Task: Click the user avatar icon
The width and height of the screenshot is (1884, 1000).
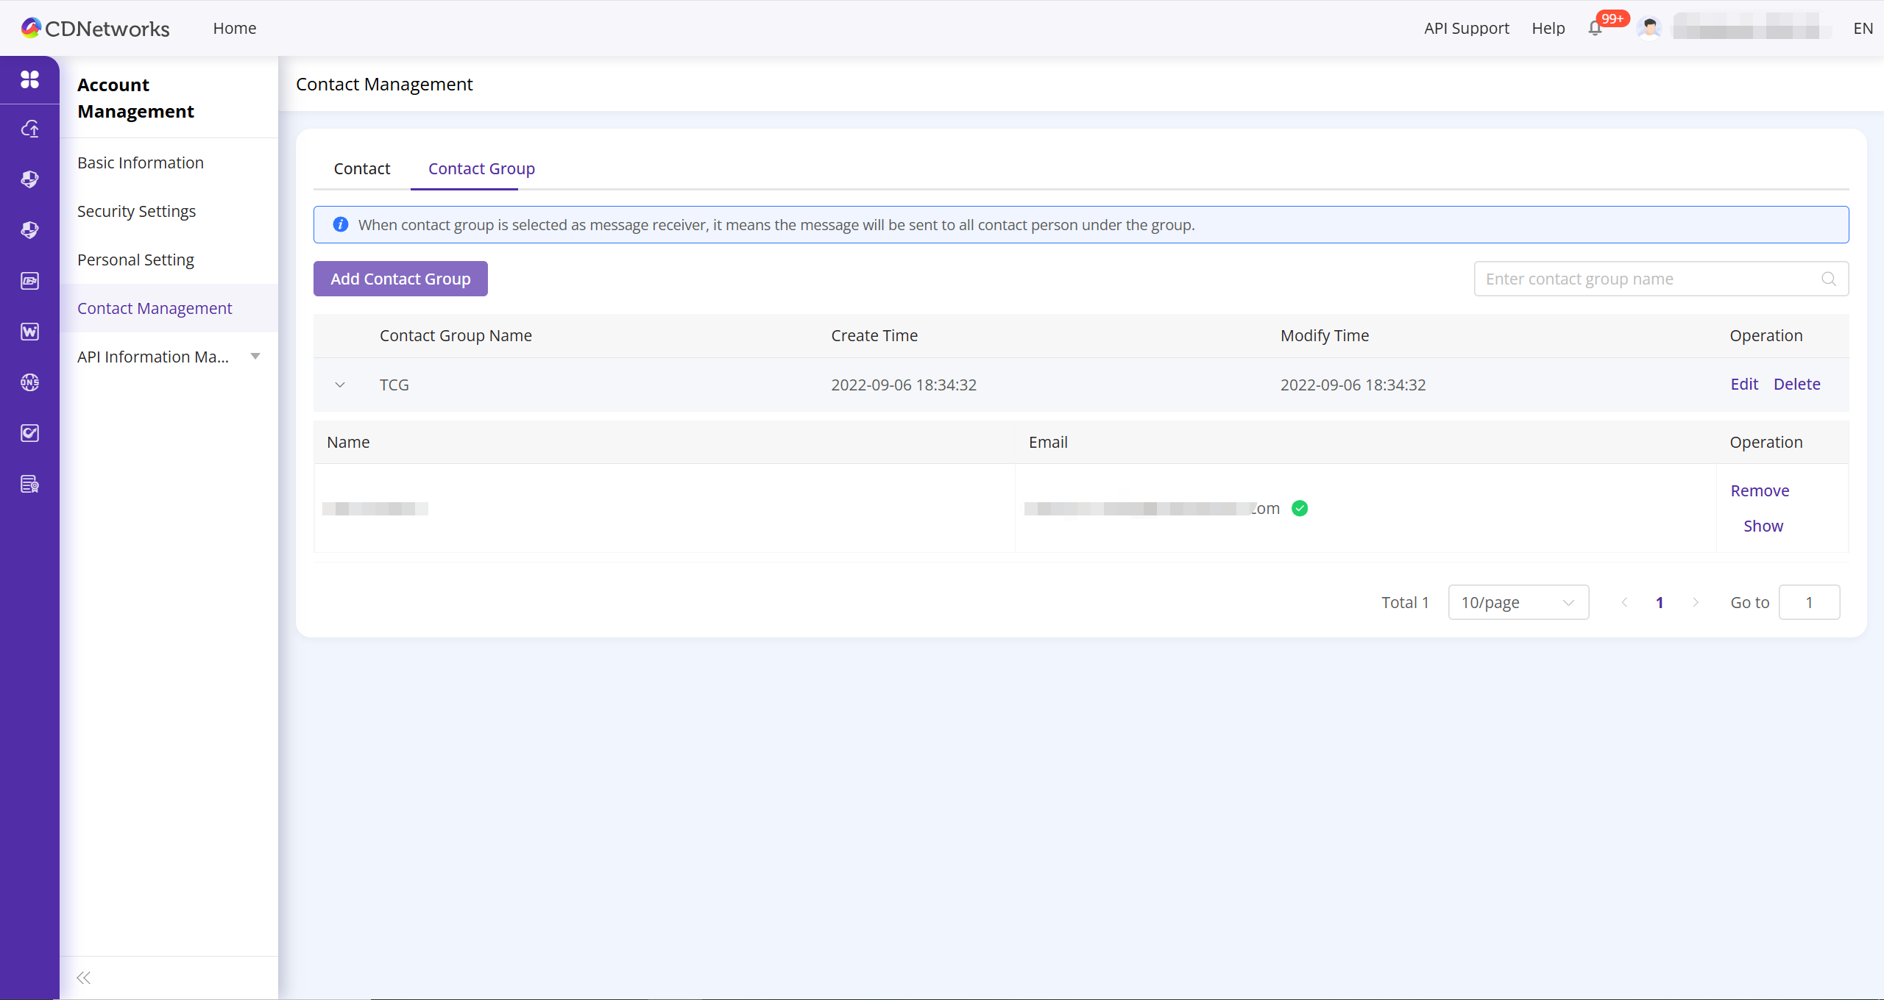Action: [x=1649, y=29]
